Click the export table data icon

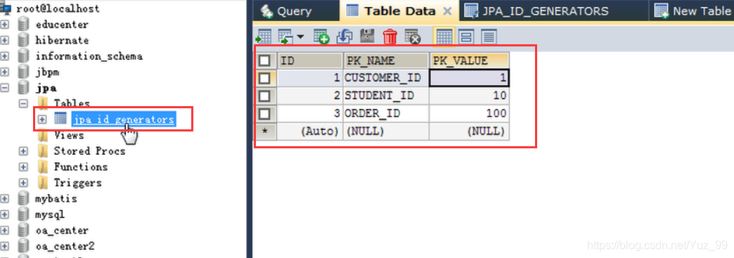(x=264, y=37)
